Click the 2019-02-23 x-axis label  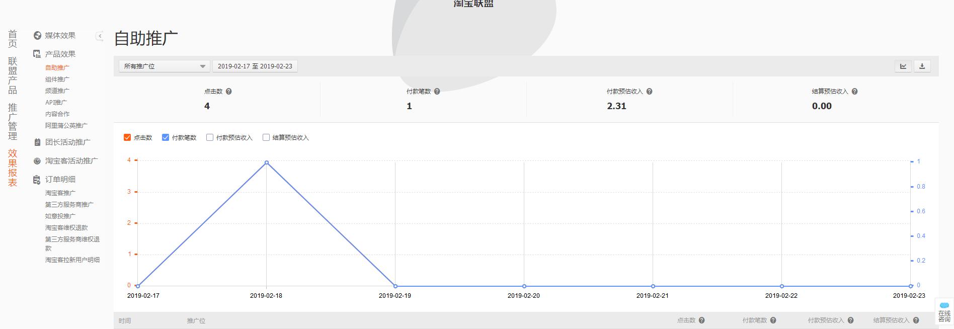(909, 296)
